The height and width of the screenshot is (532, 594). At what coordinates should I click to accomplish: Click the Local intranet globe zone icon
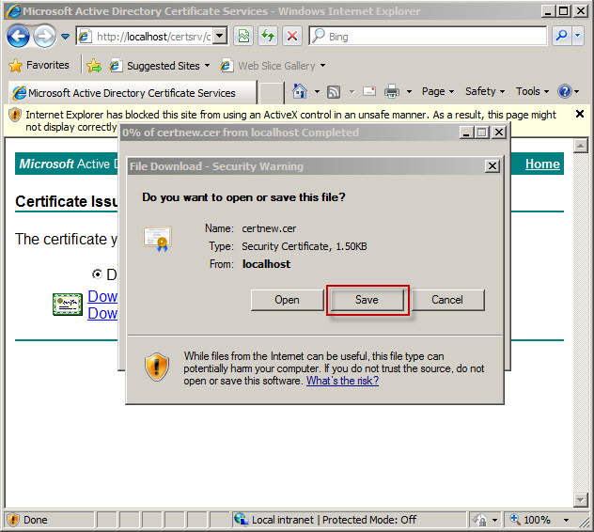(241, 519)
